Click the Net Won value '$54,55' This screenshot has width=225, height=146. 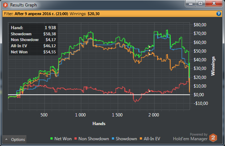[49, 52]
